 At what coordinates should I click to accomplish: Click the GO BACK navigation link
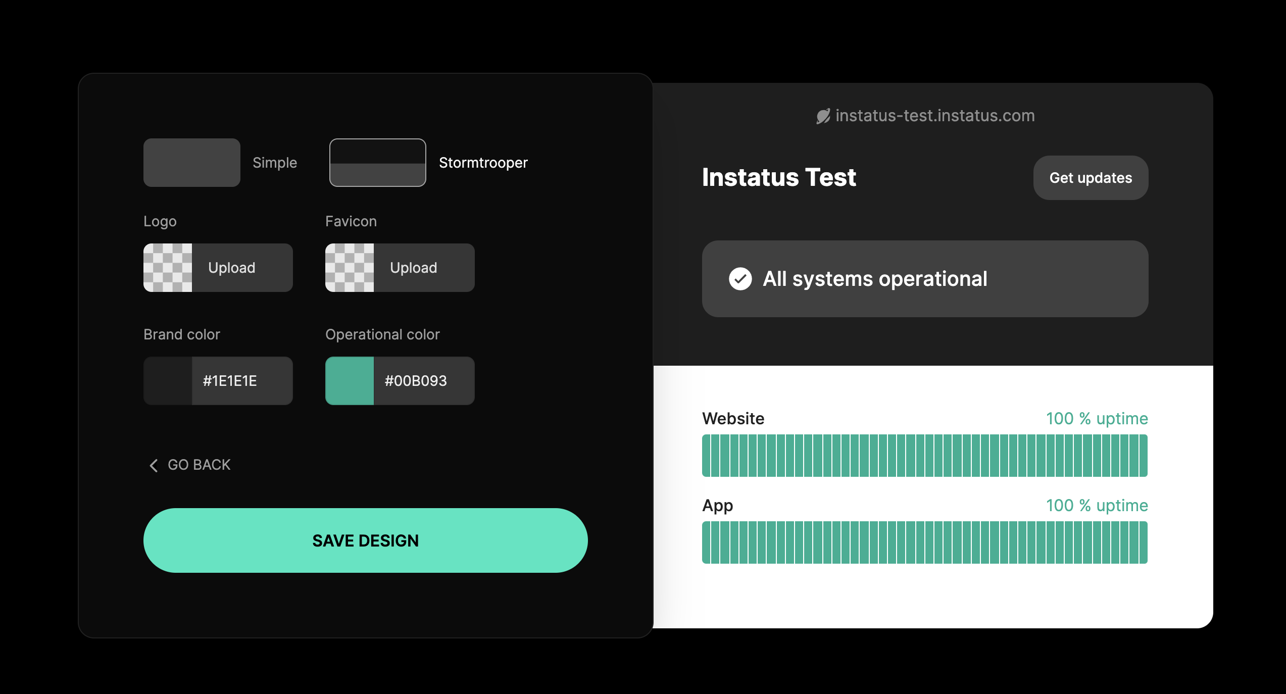coord(190,465)
